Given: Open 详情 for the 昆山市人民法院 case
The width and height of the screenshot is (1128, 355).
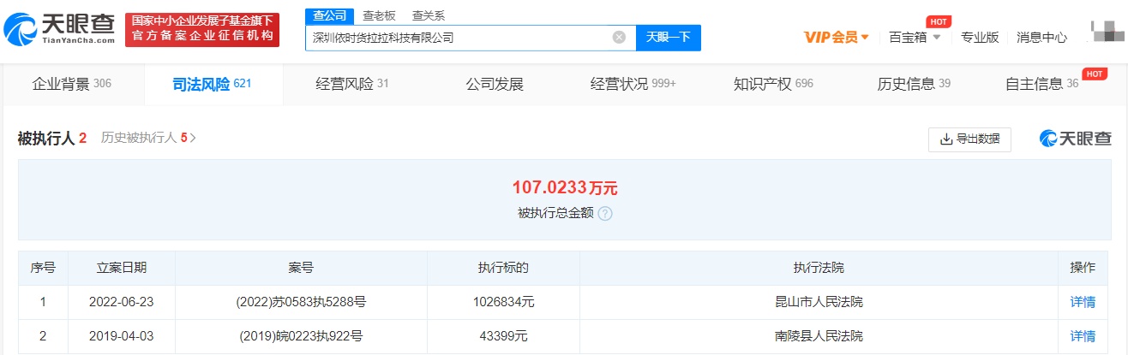Looking at the screenshot, I should [x=1083, y=302].
